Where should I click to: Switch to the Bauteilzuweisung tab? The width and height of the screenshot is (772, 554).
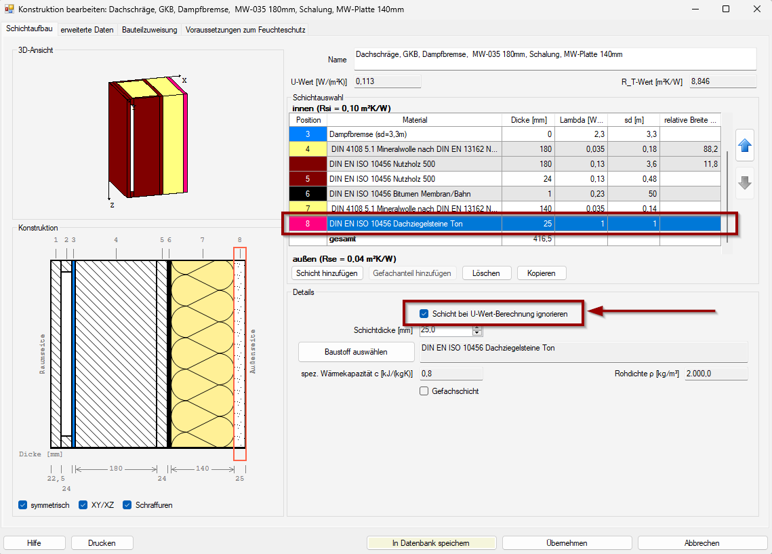point(149,30)
